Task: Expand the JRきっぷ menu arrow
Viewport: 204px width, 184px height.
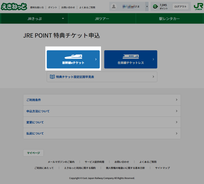Action: coord(63,18)
